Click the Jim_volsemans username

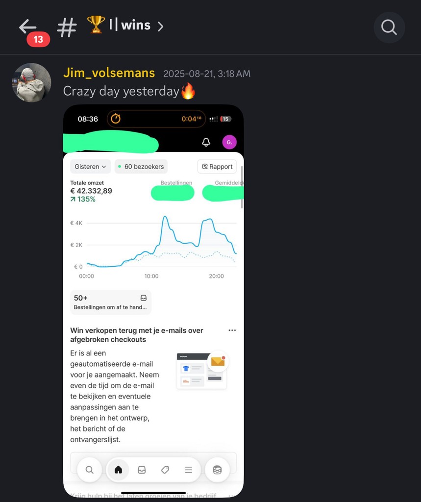click(x=109, y=73)
